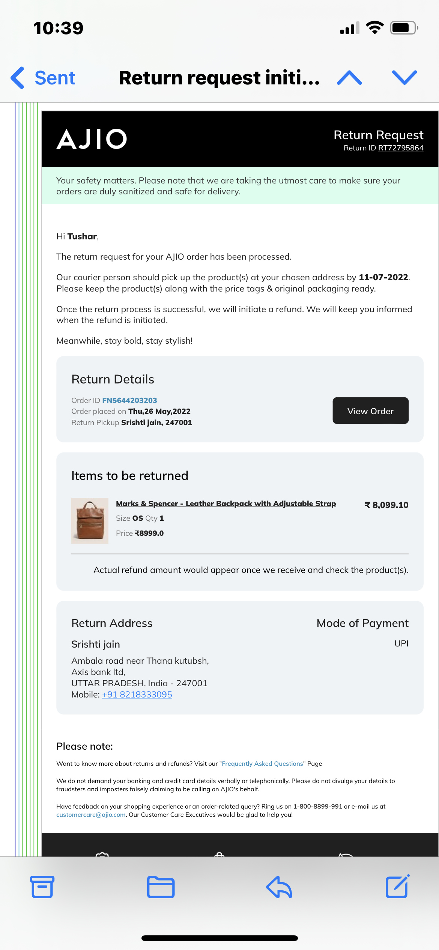Tap the leather backpack product thumbnail
The width and height of the screenshot is (439, 950).
(x=90, y=520)
